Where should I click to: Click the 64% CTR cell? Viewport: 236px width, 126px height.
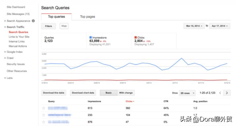[166, 108]
